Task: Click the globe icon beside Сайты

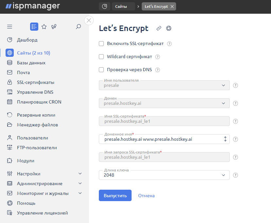Action: (10, 53)
